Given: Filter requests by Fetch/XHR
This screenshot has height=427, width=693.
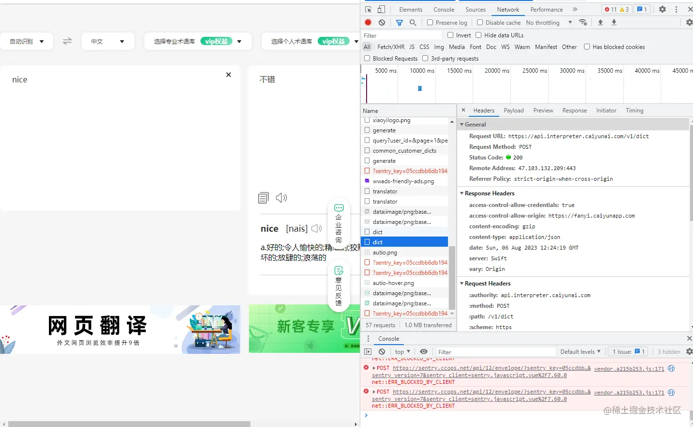Looking at the screenshot, I should pos(391,47).
